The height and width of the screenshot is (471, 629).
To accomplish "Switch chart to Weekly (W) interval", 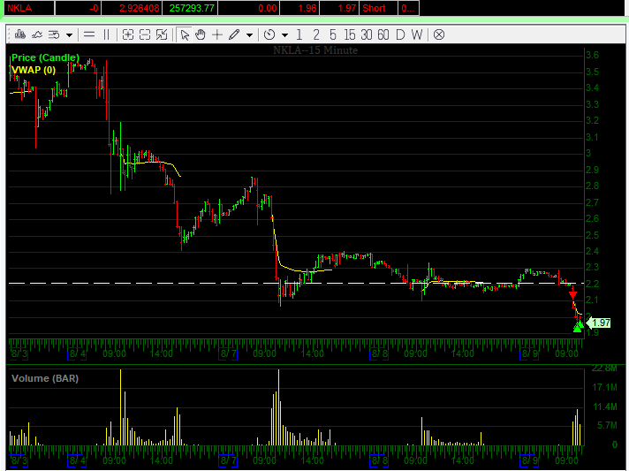I will pos(417,34).
